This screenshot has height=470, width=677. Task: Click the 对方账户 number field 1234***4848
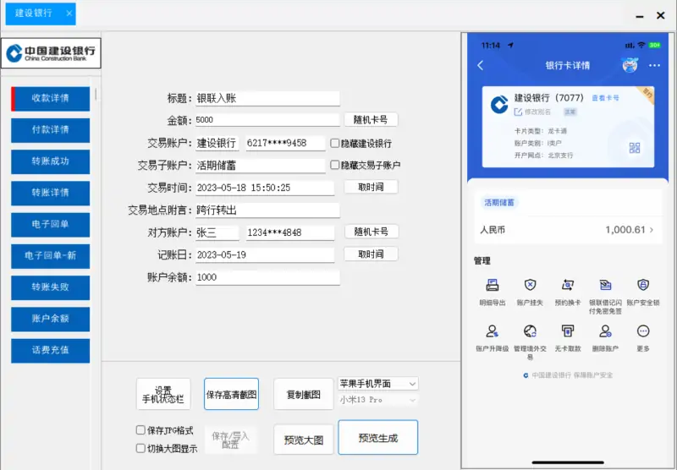click(x=289, y=232)
